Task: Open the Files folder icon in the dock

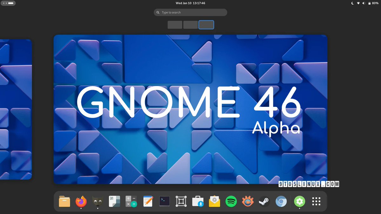Action: pos(64,201)
